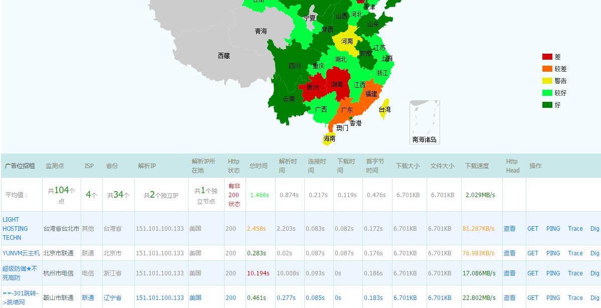Run Trace for 杭州市电信 row
Viewport: 601px width, 308px height.
(575, 273)
